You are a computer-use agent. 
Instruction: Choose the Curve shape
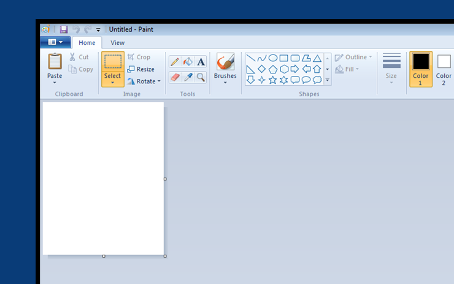click(262, 58)
